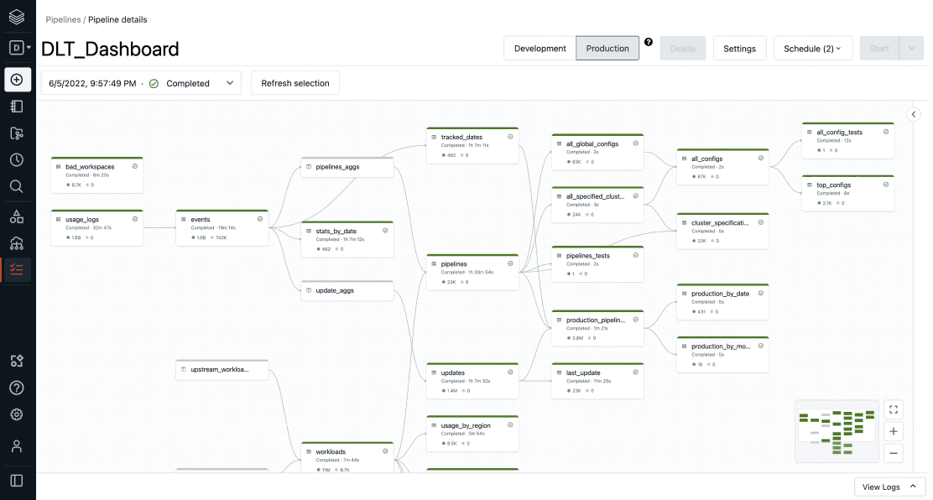Click the graph minimap thumbnail
The image size is (933, 500).
click(x=837, y=430)
